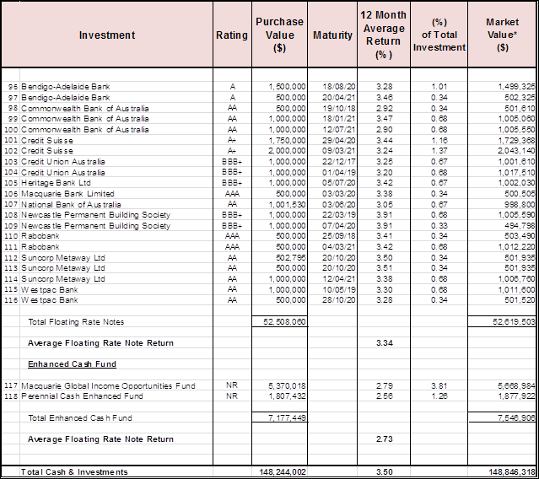This screenshot has height=479, width=539.
Task: Select maturity date 22/12/17
Action: click(x=338, y=162)
